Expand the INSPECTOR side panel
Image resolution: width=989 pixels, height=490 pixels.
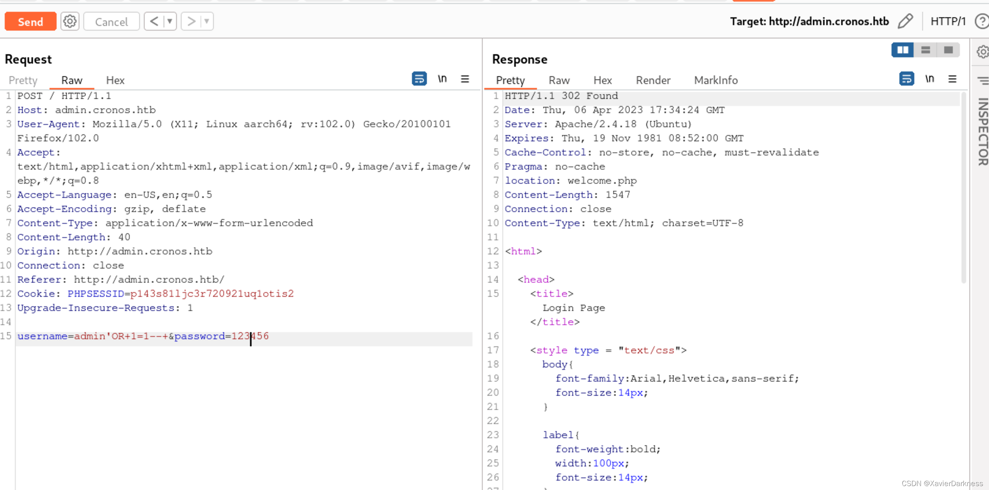983,132
